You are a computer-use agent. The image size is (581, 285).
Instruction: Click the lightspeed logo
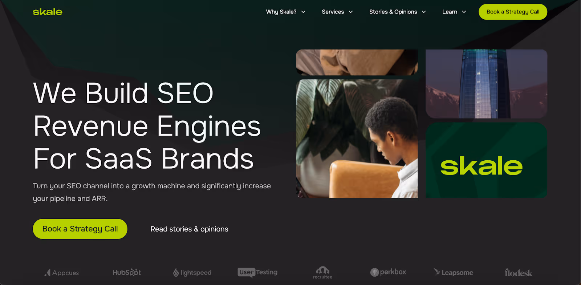click(192, 273)
